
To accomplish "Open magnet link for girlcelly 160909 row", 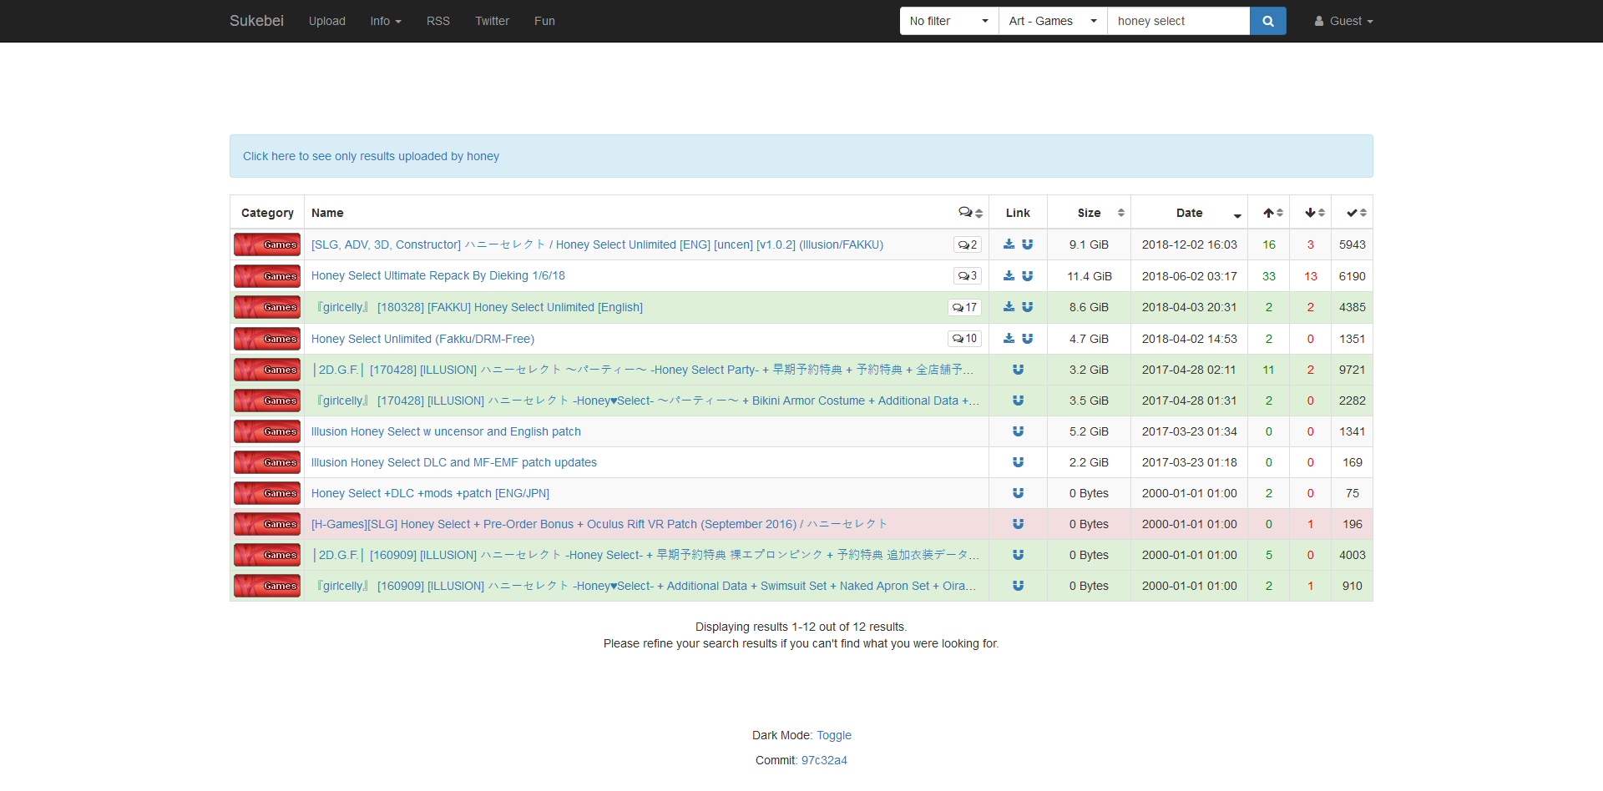I will coord(1018,586).
